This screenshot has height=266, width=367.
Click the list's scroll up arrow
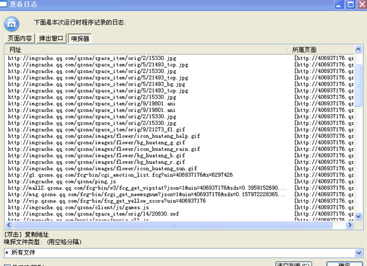pos(358,49)
